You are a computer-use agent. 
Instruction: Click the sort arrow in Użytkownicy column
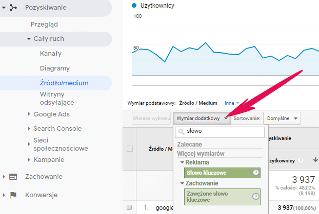[x=315, y=160]
